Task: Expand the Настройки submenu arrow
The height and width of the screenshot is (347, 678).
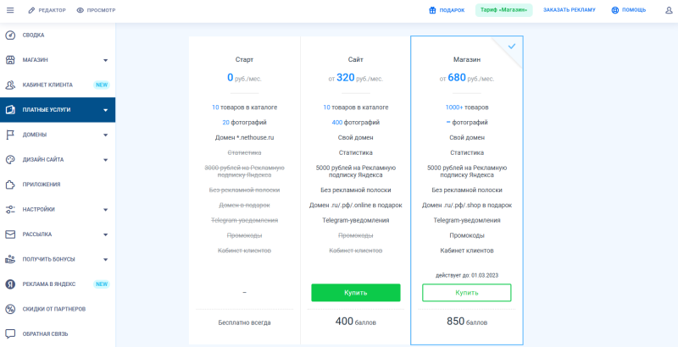Action: [x=105, y=210]
